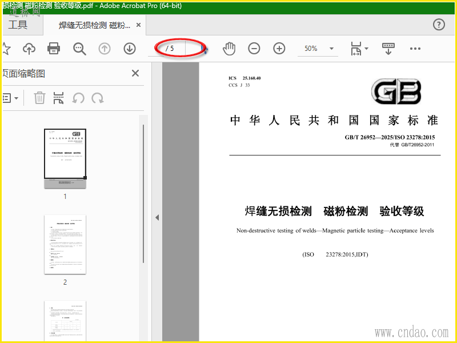This screenshot has width=457, height=343.
Task: Click the CCS J 33 text
Action: [239, 85]
